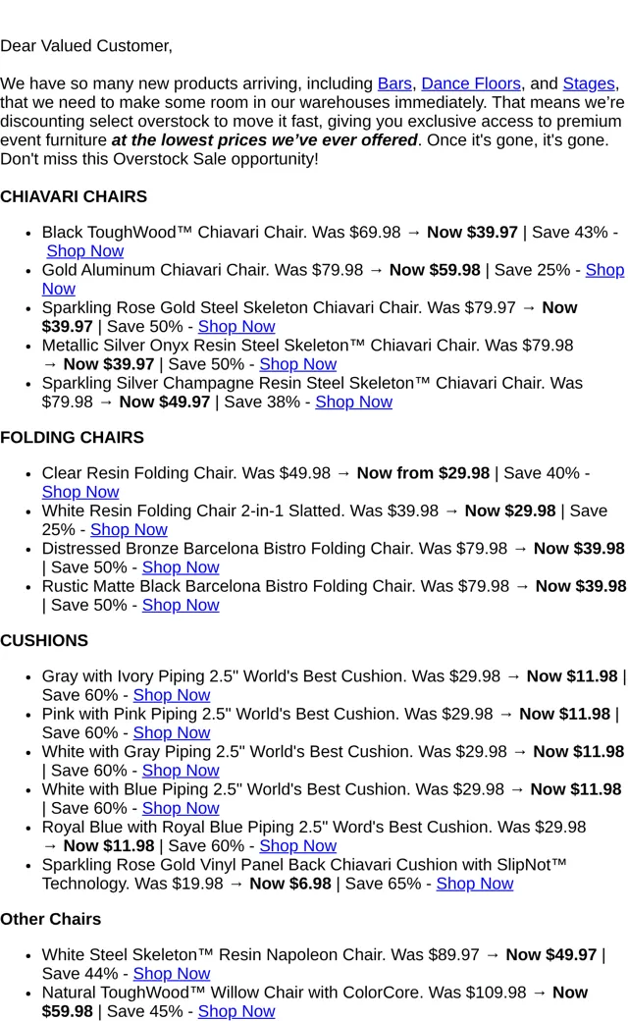
Task: Shop Now for Clear Resin Folding Chair
Action: [80, 492]
